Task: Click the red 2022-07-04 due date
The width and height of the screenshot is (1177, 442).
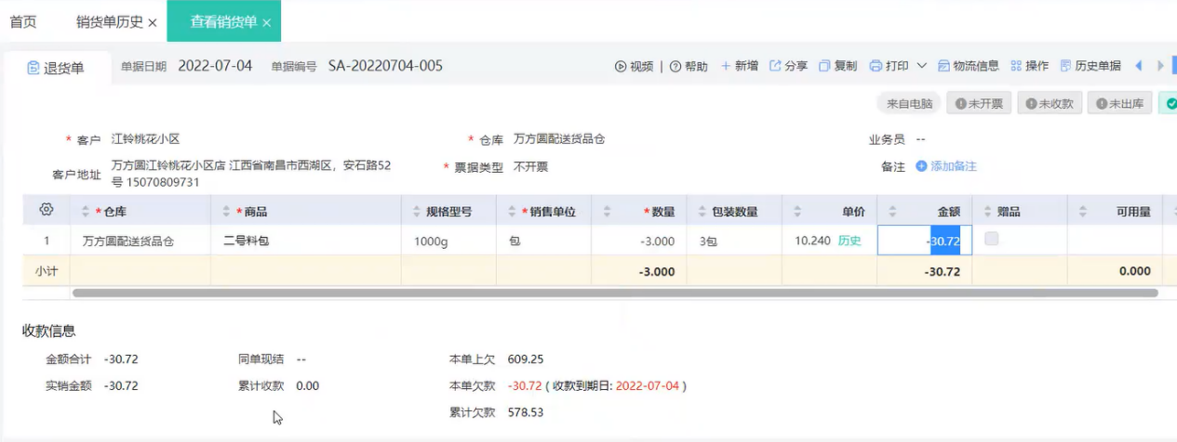Action: tap(648, 385)
